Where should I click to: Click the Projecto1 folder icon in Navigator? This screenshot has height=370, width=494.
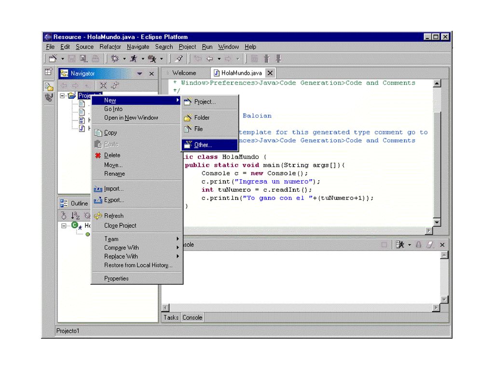tap(72, 95)
